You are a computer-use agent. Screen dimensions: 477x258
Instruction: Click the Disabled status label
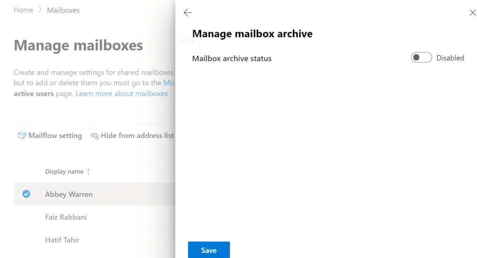click(x=450, y=58)
